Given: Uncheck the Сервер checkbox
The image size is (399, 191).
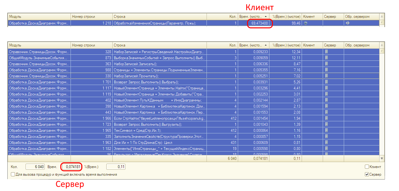Looking at the screenshot, I should tap(367, 174).
